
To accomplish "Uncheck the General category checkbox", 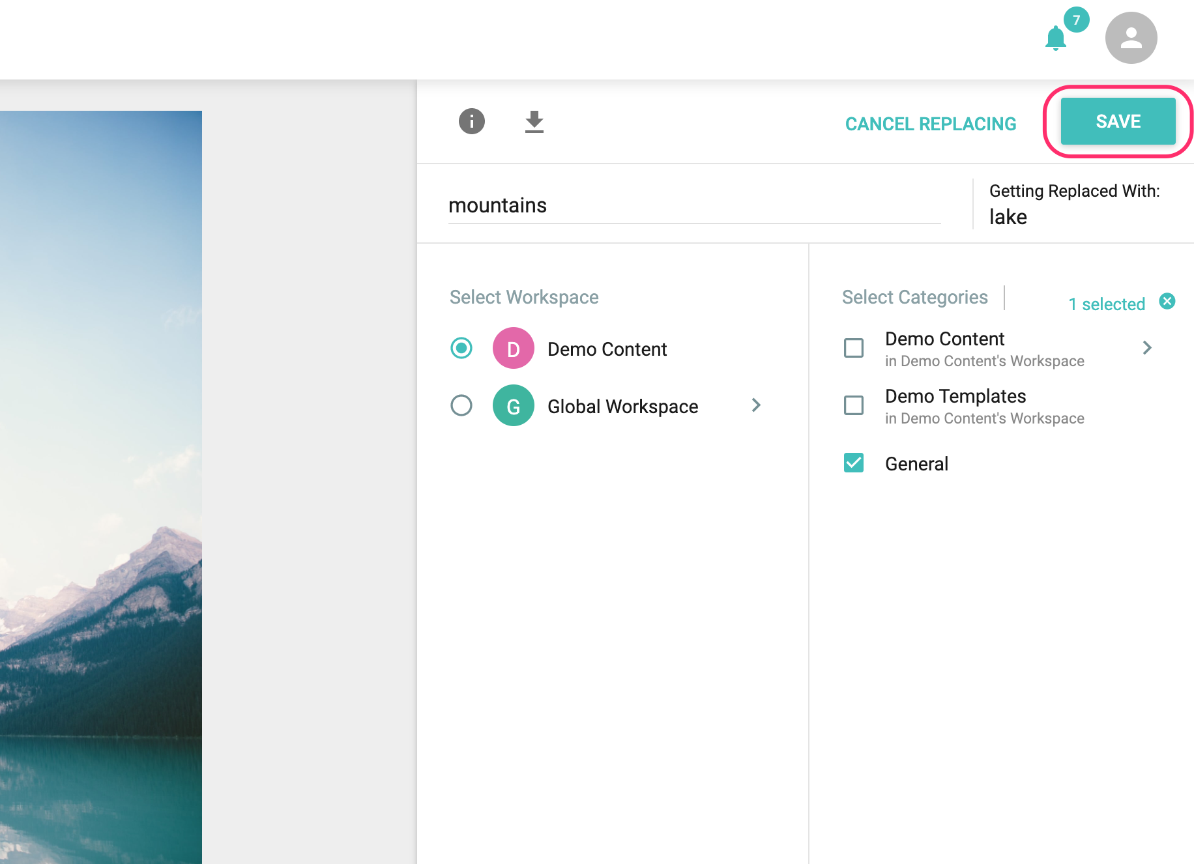I will pyautogui.click(x=854, y=463).
